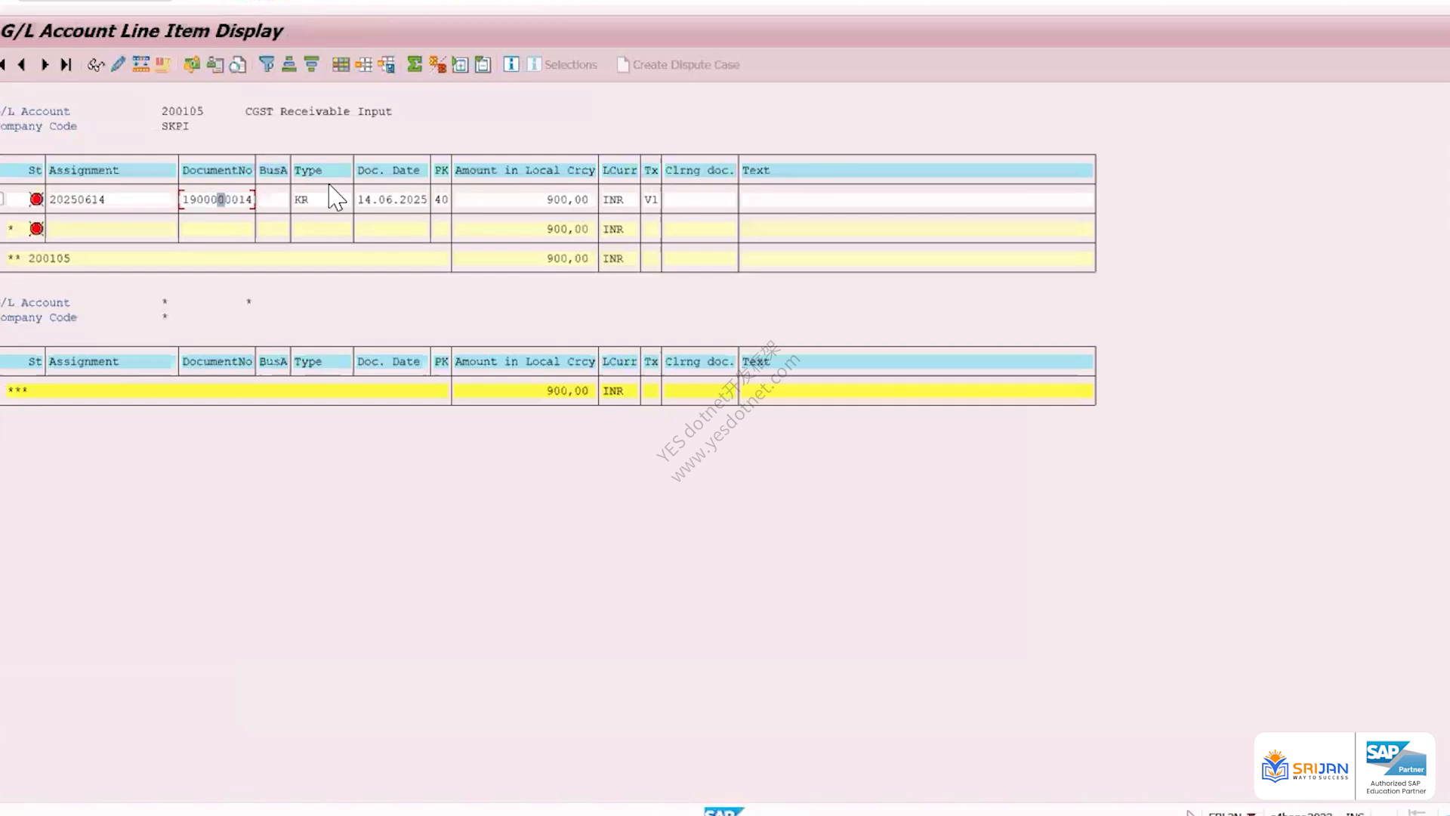Click the ** 200105 account total row
The width and height of the screenshot is (1450, 816).
tap(548, 258)
